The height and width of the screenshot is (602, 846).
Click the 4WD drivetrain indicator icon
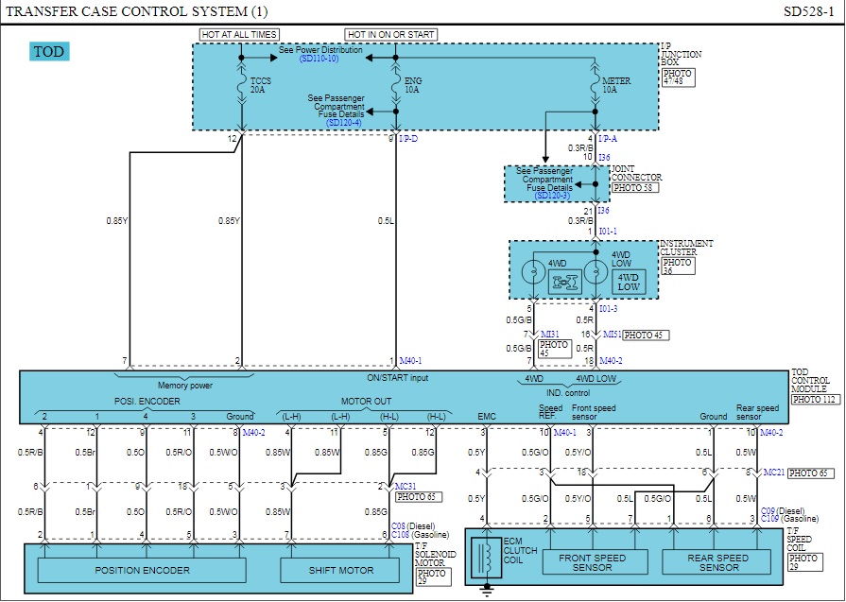tap(565, 281)
